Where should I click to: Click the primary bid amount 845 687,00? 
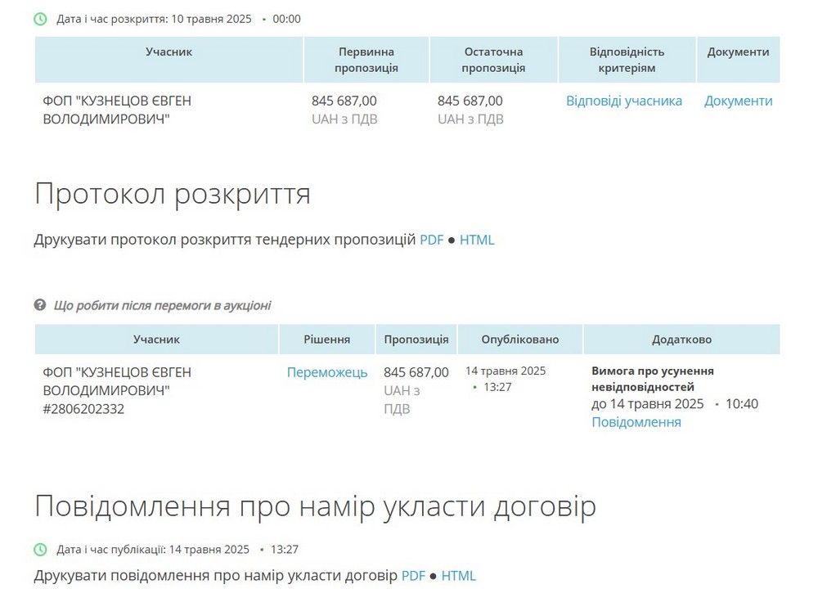point(344,101)
